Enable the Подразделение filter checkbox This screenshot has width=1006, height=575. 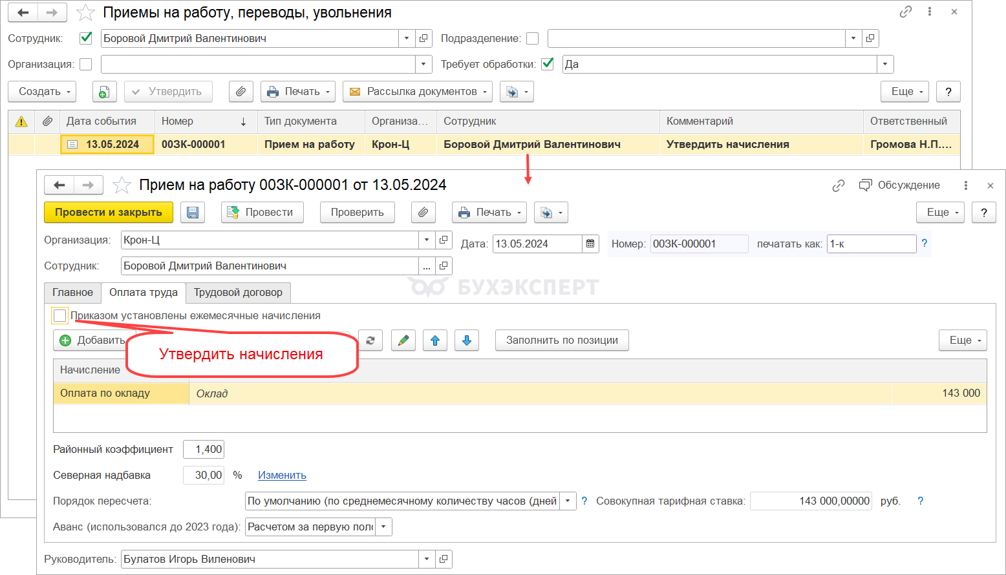pos(532,38)
